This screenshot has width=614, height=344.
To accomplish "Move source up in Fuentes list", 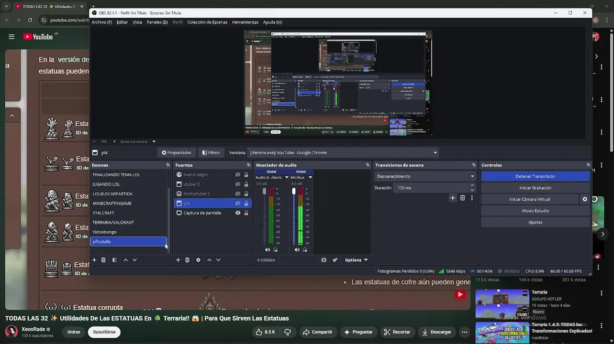I will click(x=209, y=260).
